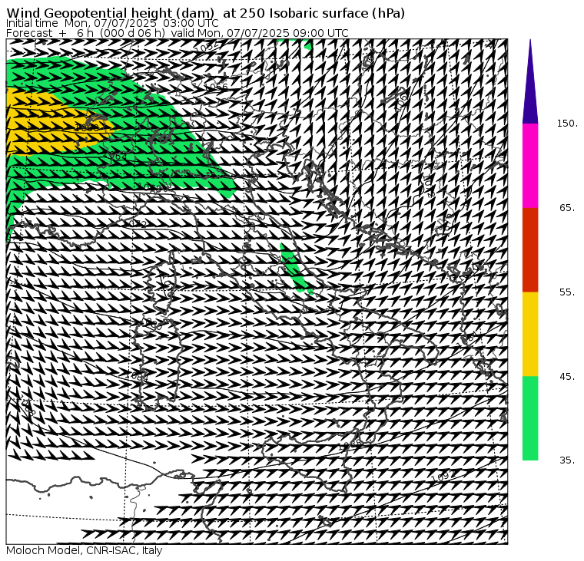Click the red 55–65 legend color band
584x561 pixels.
pos(530,249)
